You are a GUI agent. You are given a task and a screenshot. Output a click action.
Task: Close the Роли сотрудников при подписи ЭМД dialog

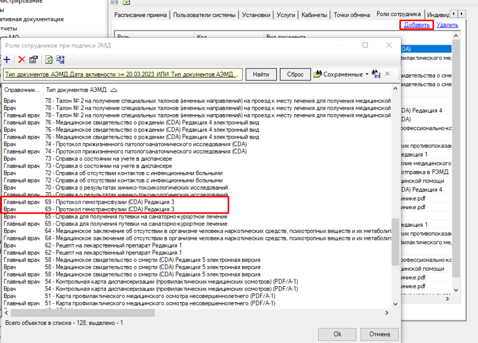(389, 45)
